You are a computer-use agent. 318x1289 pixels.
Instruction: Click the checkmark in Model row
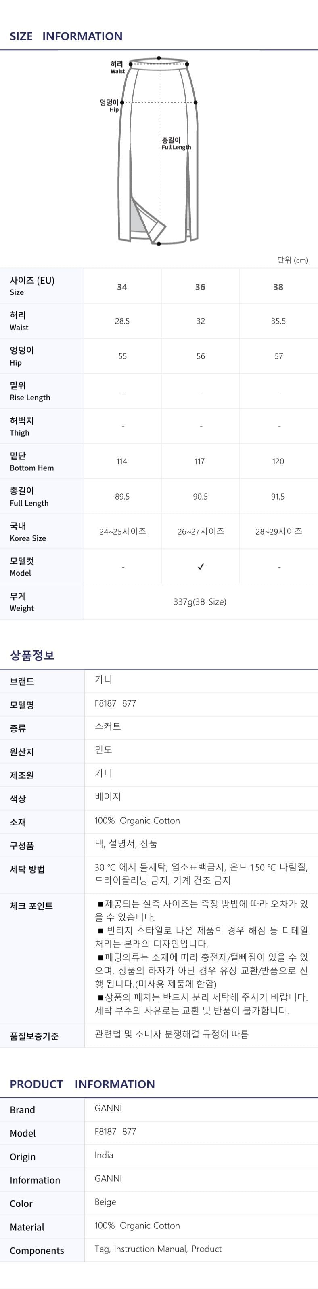(201, 566)
